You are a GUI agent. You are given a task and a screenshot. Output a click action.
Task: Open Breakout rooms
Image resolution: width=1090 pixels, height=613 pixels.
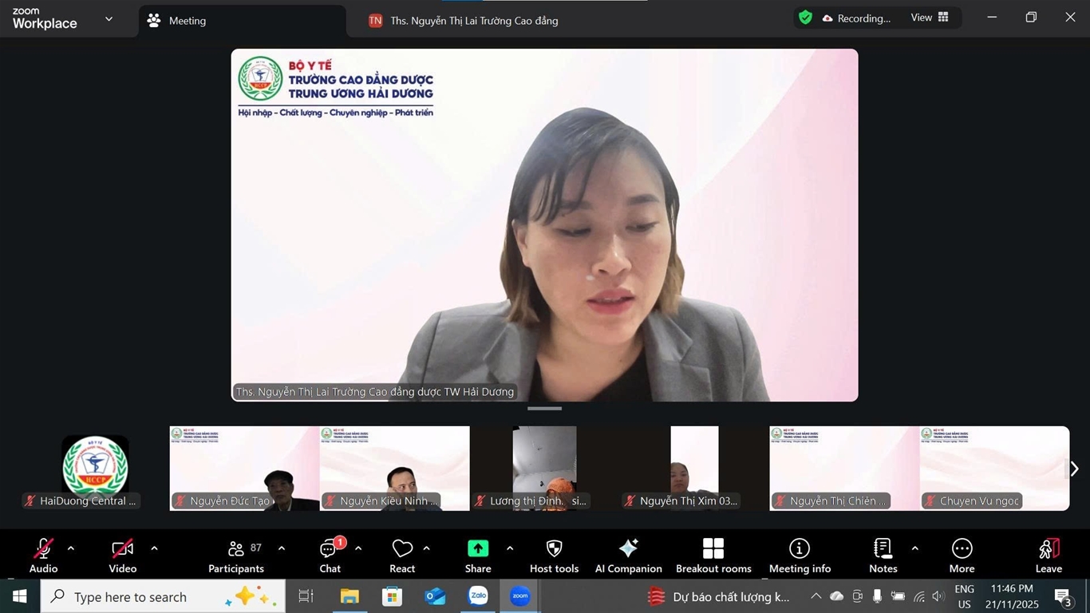[713, 555]
